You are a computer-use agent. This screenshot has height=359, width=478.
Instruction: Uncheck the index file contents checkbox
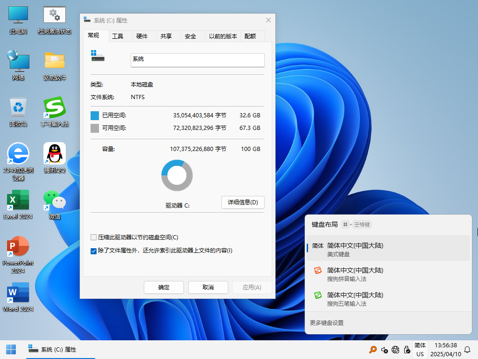(x=93, y=251)
